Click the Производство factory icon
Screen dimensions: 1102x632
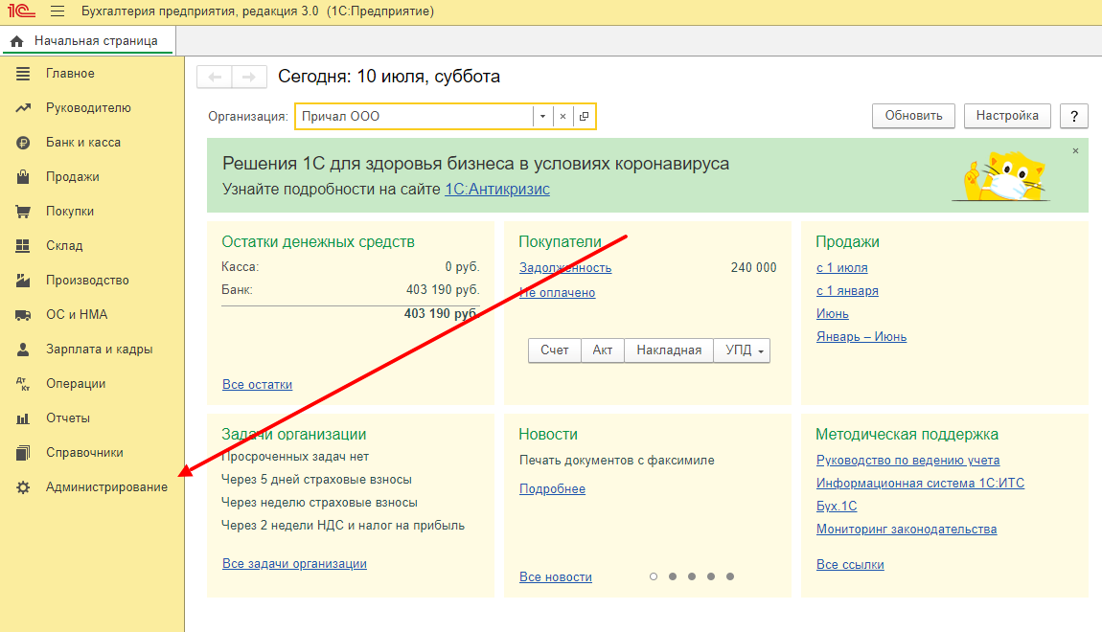click(x=23, y=281)
